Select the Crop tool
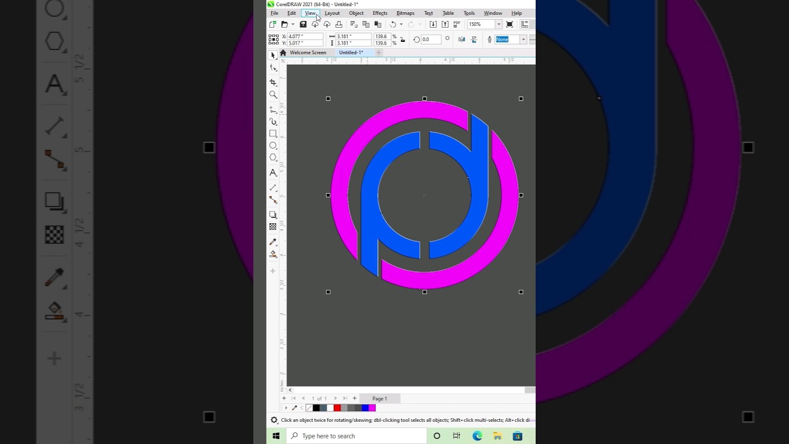This screenshot has height=444, width=789. tap(273, 82)
